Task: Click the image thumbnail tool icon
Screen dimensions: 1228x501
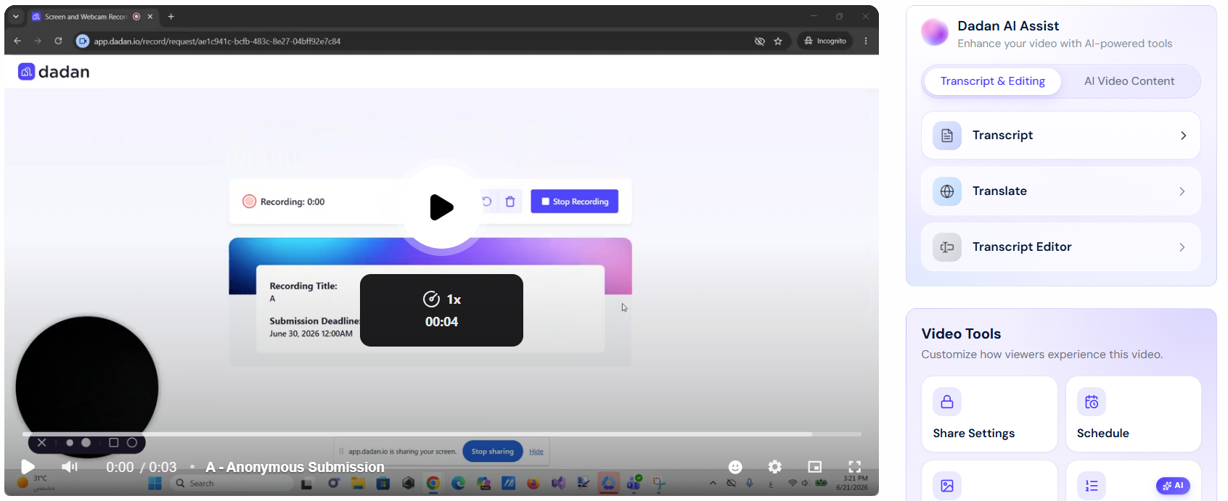Action: click(947, 486)
